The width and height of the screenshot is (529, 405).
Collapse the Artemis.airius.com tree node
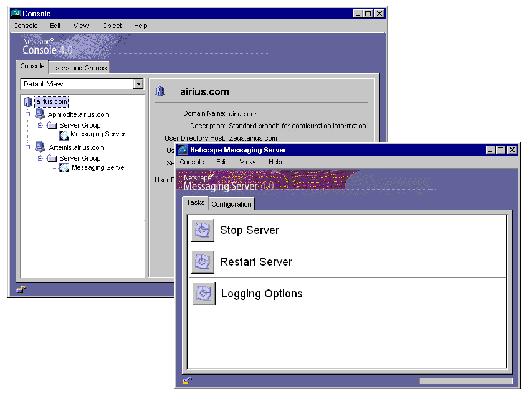click(x=27, y=147)
